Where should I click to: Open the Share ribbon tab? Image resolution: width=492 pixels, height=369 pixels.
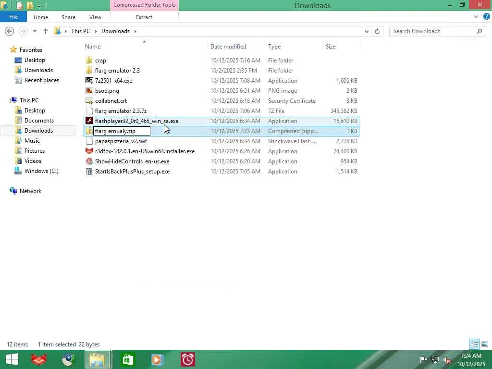pyautogui.click(x=68, y=17)
